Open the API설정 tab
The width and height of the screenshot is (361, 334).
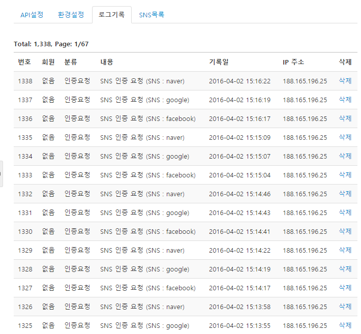(32, 15)
